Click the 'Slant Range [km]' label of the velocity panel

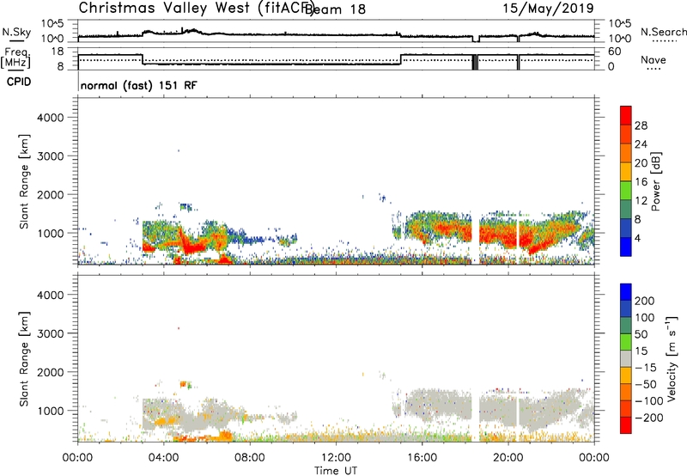24,359
